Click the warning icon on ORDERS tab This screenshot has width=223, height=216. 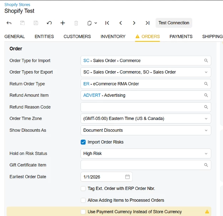pos(138,36)
